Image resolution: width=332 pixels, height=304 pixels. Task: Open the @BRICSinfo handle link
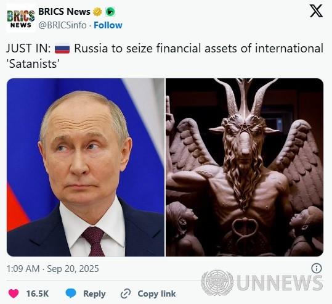(62, 25)
